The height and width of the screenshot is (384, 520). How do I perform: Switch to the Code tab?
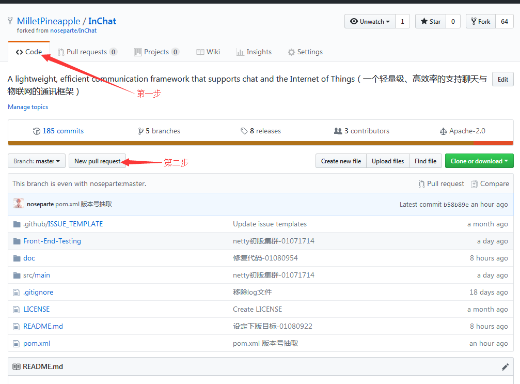29,52
